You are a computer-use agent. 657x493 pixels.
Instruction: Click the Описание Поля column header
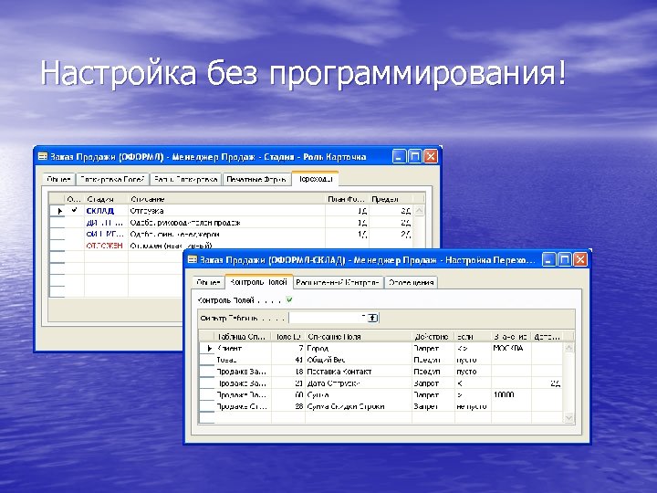tap(359, 336)
